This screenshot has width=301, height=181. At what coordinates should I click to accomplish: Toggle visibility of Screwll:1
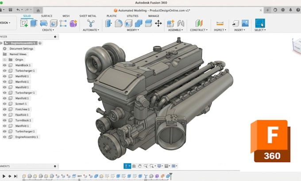tap(4, 104)
